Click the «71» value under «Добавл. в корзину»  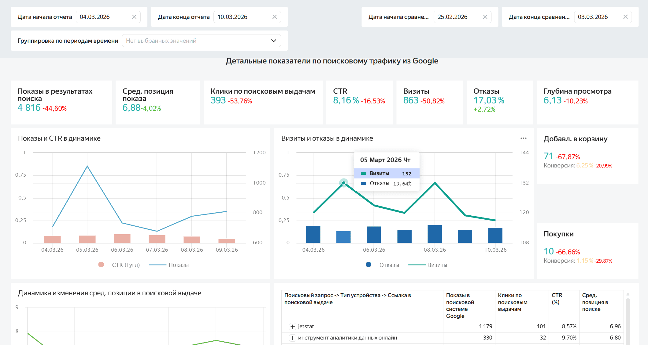[x=548, y=156]
